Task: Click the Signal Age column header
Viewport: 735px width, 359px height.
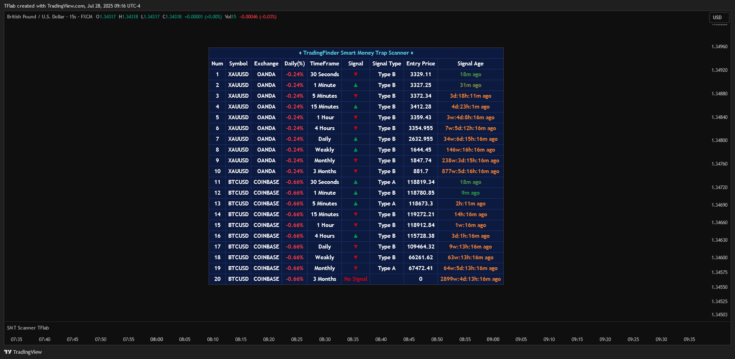Action: pyautogui.click(x=471, y=63)
